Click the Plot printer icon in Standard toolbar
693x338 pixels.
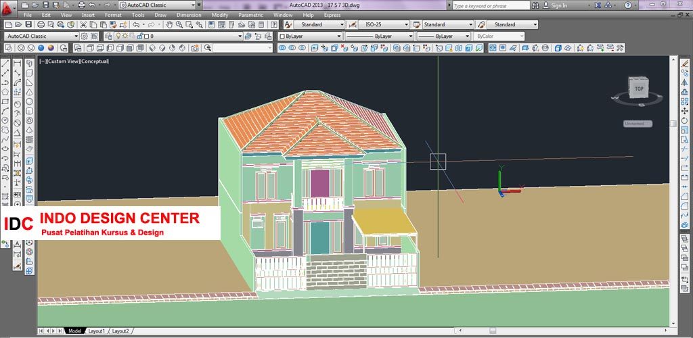[41, 25]
